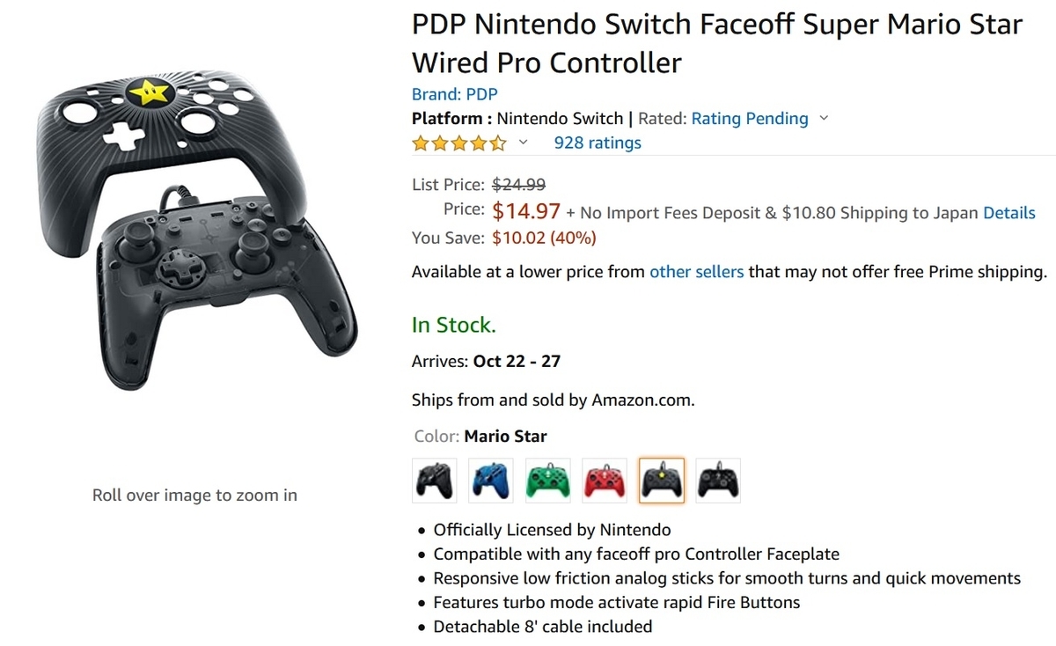
Task: Expand the Rating Pending dropdown
Action: click(x=824, y=119)
